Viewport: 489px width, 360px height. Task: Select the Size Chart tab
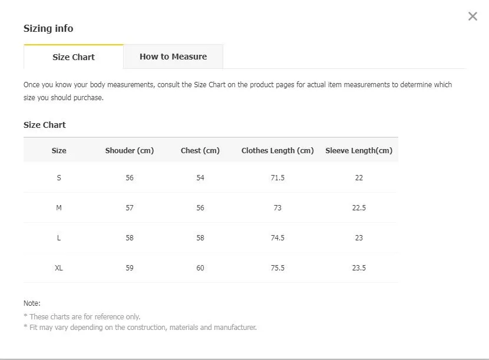[74, 57]
